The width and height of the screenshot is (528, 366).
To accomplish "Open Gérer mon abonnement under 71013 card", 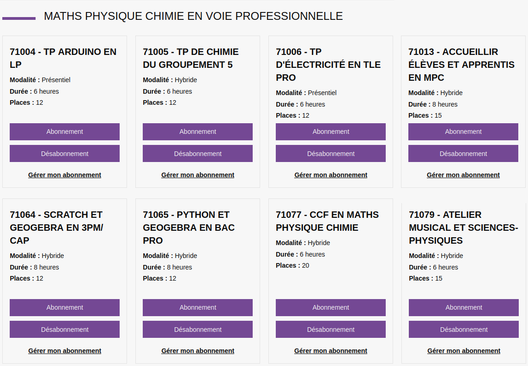I will (x=463, y=175).
